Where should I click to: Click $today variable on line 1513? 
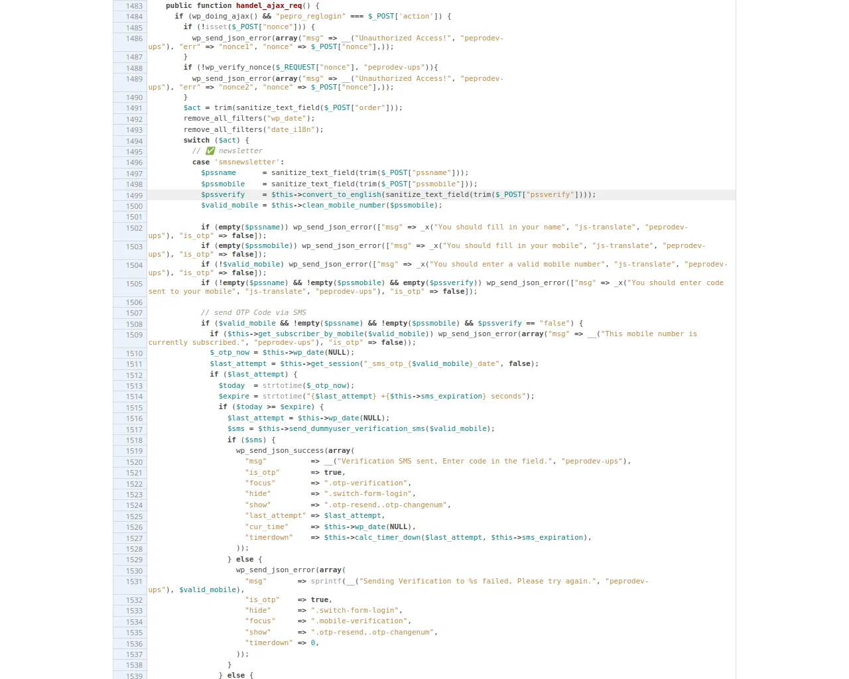coord(231,385)
